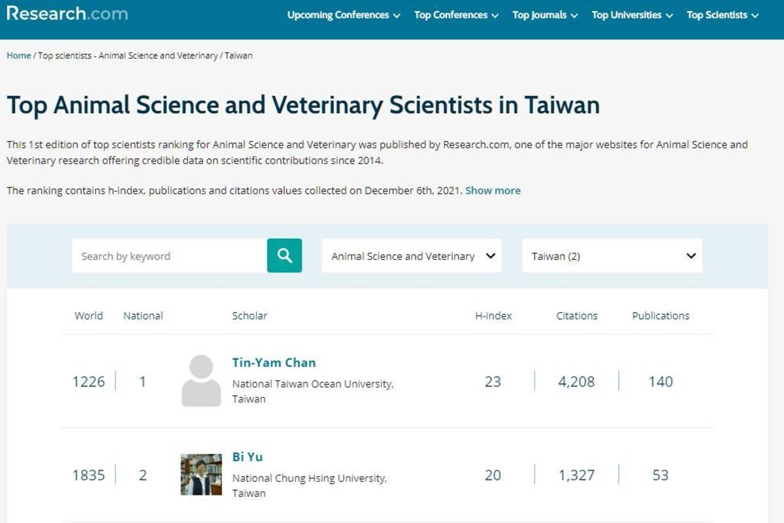This screenshot has height=523, width=784.
Task: Click Tin-Yam Chan's avatar placeholder
Action: pos(201,381)
